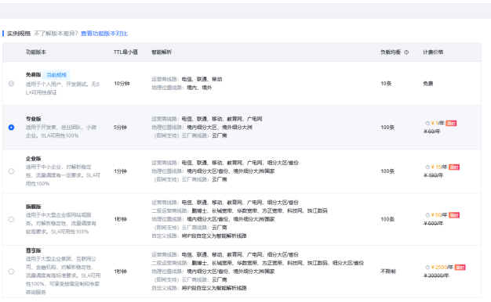Click the struck-through ¥60/年 price
The width and height of the screenshot is (491, 302).
(432, 131)
